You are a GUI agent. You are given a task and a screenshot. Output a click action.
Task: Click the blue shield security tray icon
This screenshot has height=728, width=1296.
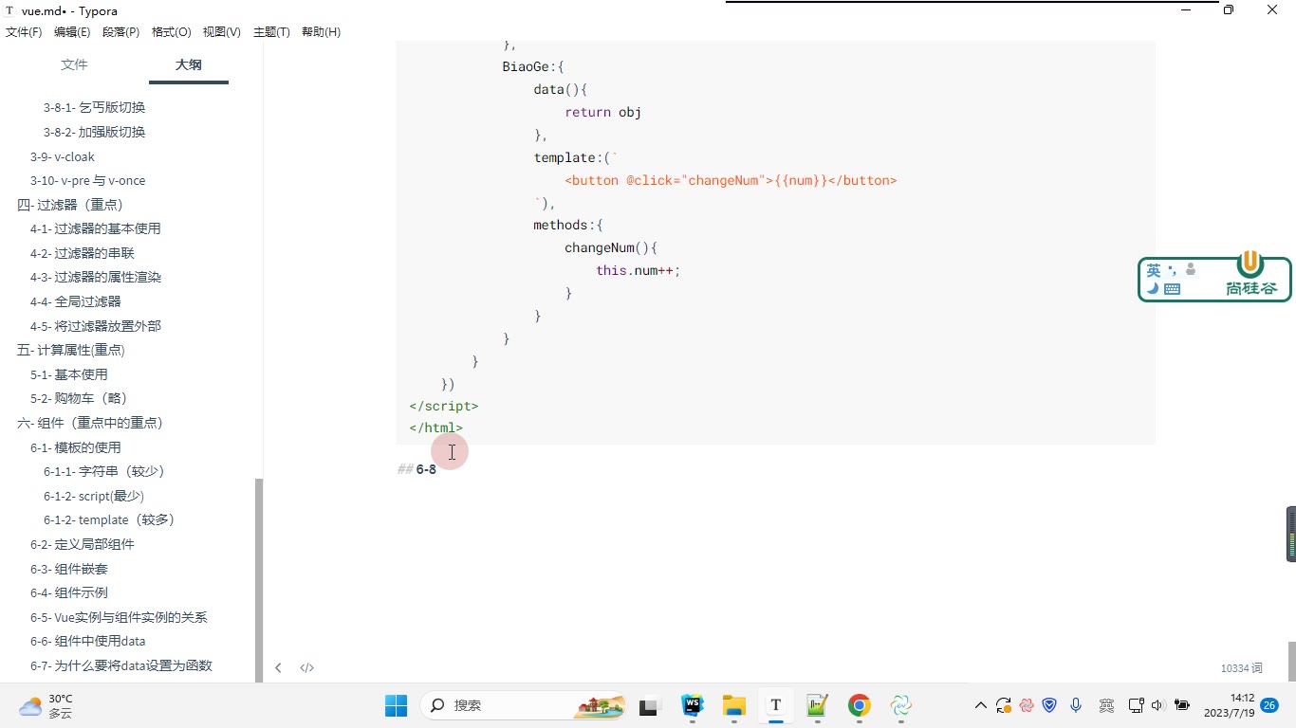[1049, 705]
